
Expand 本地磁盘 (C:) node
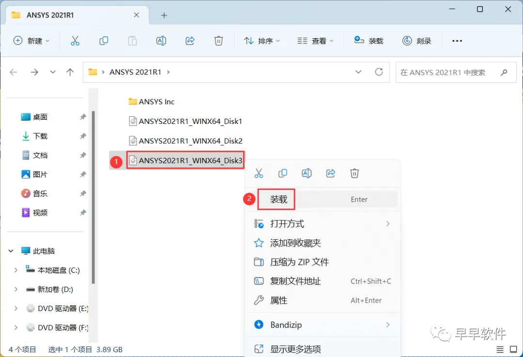pyautogui.click(x=15, y=270)
